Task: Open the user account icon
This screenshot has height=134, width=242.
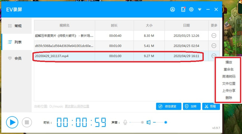Action: point(172,10)
